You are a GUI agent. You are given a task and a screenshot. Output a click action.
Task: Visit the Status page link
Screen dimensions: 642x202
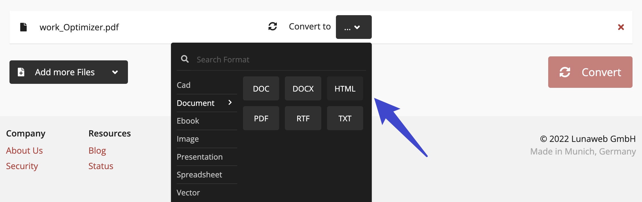[x=101, y=166]
